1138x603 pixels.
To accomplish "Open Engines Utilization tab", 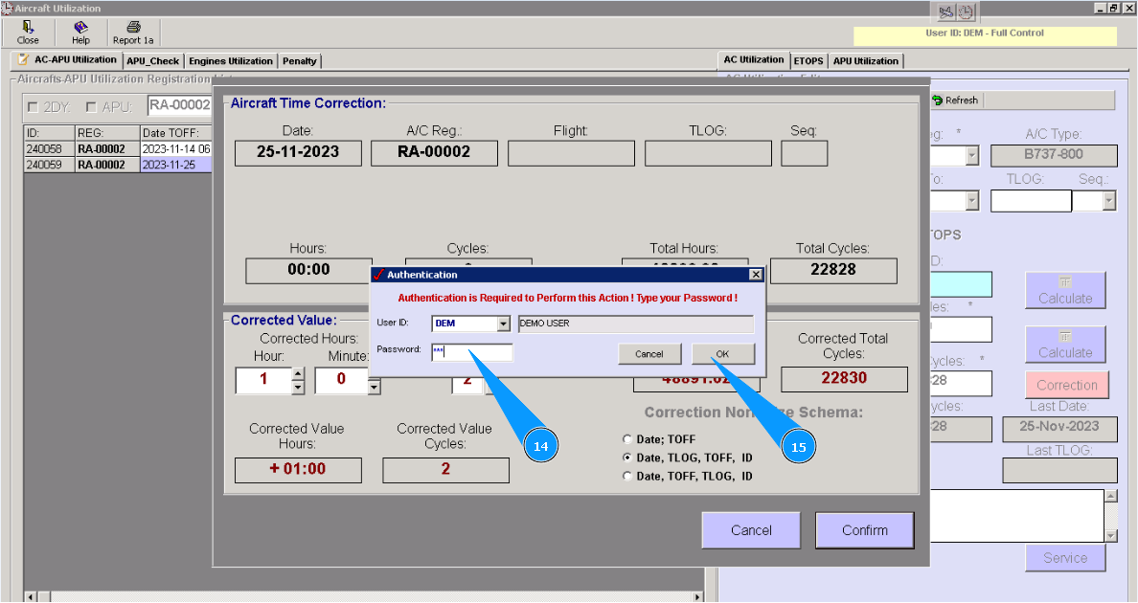I will (x=231, y=61).
